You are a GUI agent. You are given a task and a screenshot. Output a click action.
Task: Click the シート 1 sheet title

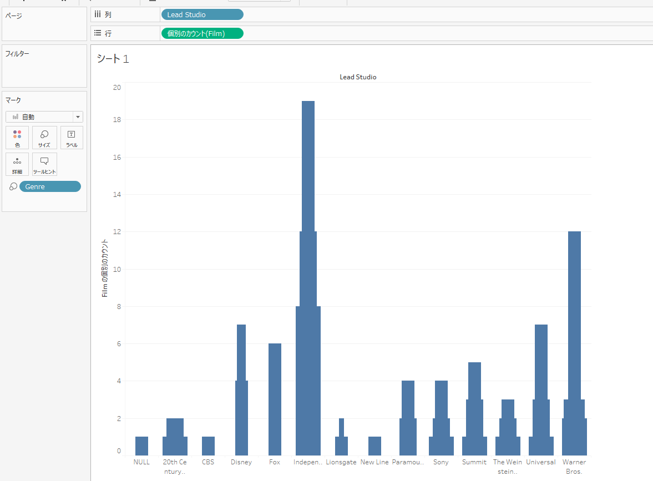[x=113, y=59]
